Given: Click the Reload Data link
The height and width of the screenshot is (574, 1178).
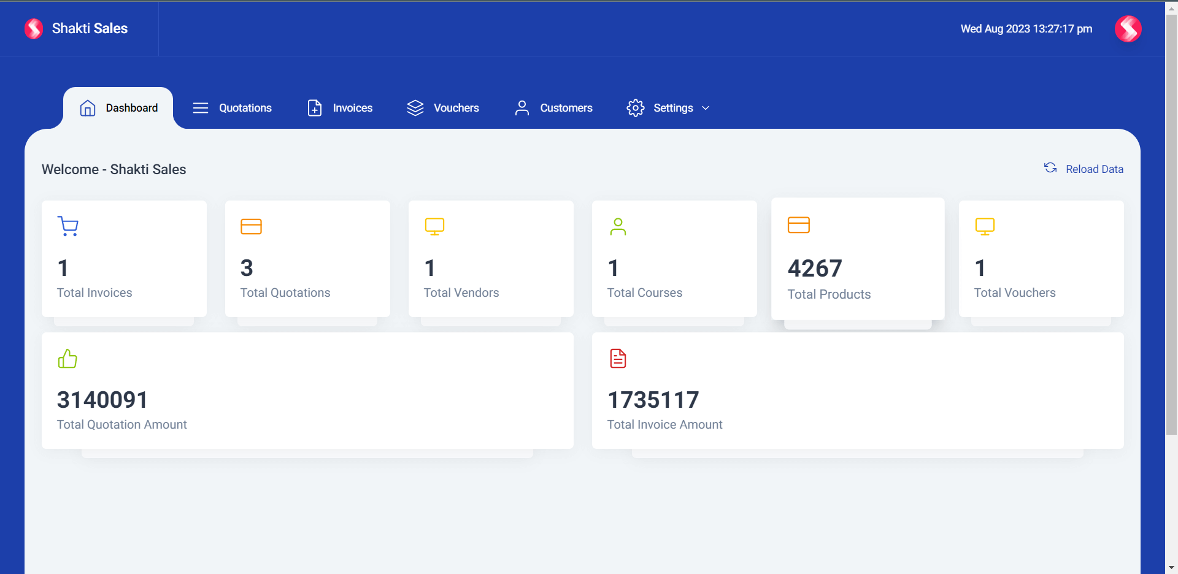Looking at the screenshot, I should [1094, 169].
